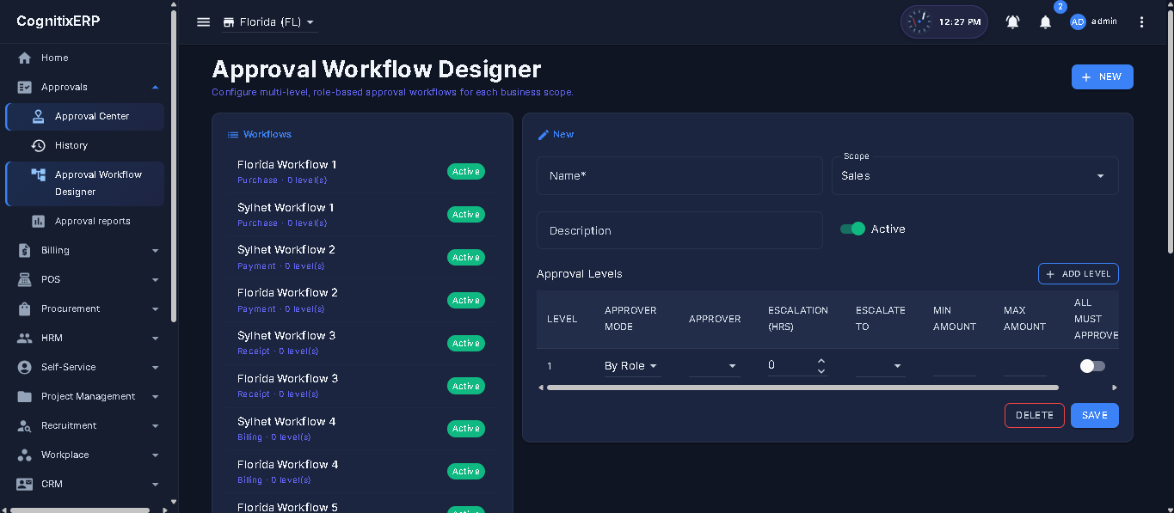
Task: Select the Florida Workflow 1 entry
Action: coord(361,172)
